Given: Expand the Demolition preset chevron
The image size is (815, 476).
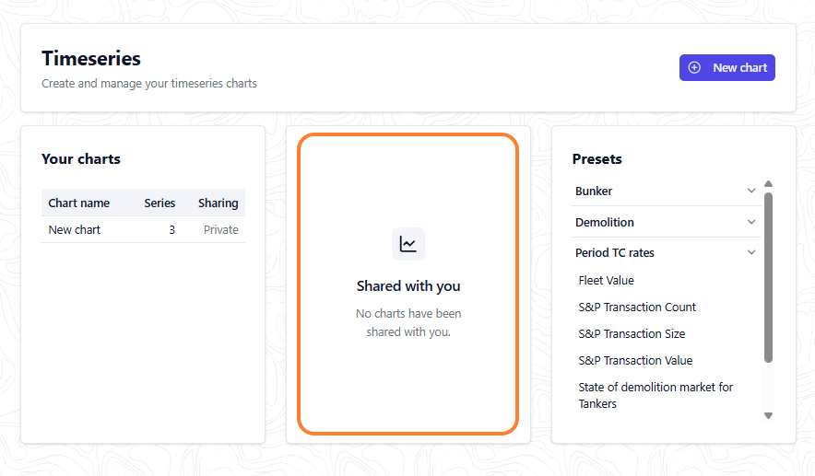Looking at the screenshot, I should [x=751, y=222].
